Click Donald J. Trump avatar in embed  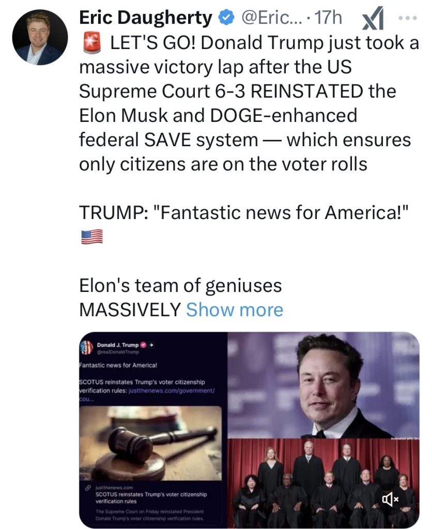86,348
